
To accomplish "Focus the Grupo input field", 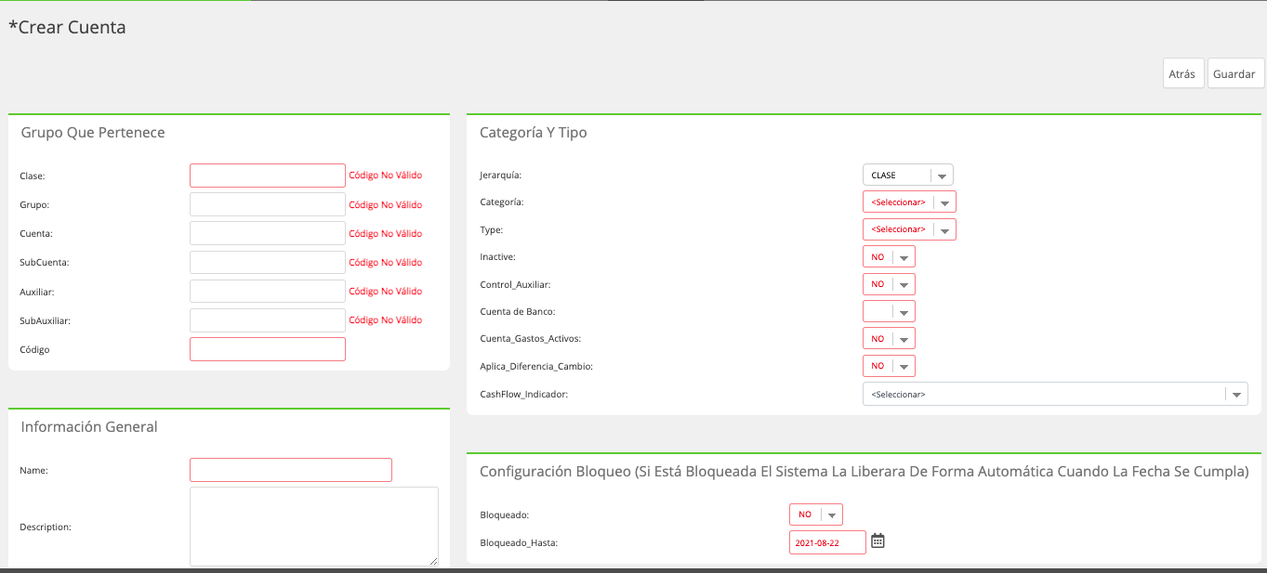I will [268, 204].
